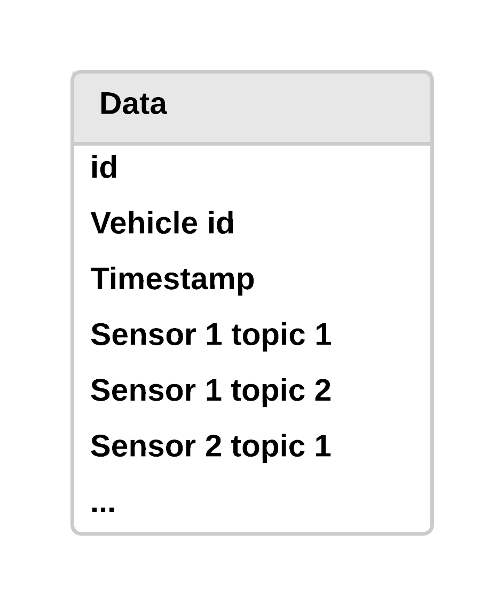This screenshot has width=504, height=606.
Task: Select the id field row
Action: coord(104,168)
